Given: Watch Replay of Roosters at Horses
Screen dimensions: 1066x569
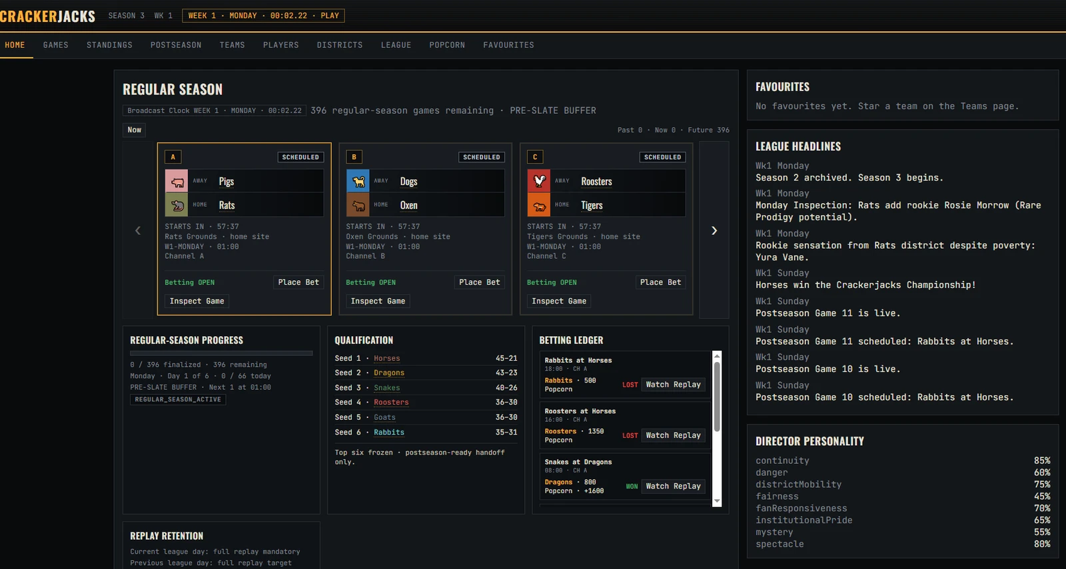Looking at the screenshot, I should point(674,435).
